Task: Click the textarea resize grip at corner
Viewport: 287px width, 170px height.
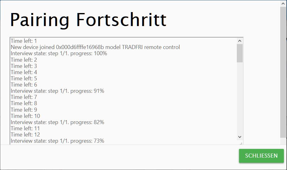Action: pyautogui.click(x=241, y=143)
